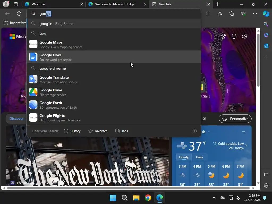Select the Daily weather tab
The width and height of the screenshot is (272, 204).
[199, 157]
